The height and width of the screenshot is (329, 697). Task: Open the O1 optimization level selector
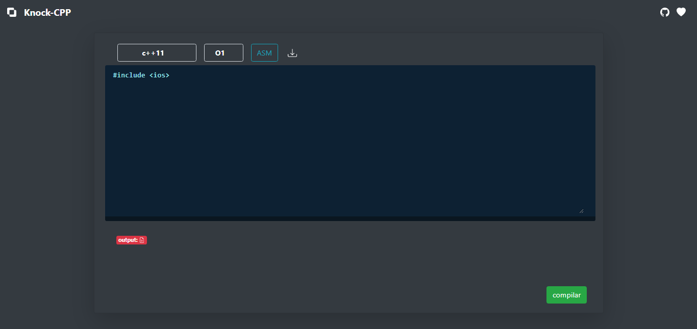[x=223, y=52]
